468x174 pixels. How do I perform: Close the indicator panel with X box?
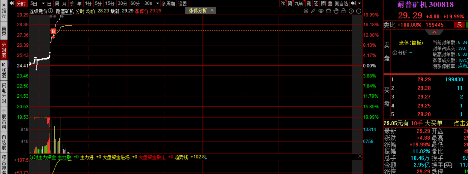click(360, 156)
